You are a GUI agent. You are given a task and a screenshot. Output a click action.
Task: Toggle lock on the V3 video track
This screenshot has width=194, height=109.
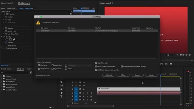pyautogui.click(x=73, y=82)
